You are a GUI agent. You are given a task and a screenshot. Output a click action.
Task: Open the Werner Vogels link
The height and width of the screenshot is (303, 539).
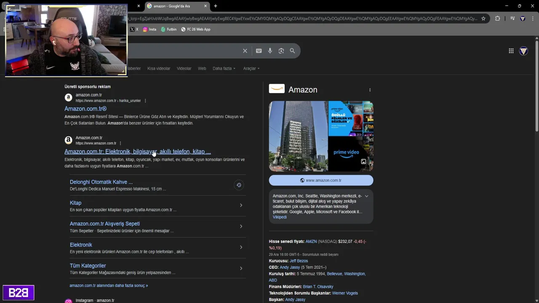pyautogui.click(x=345, y=293)
